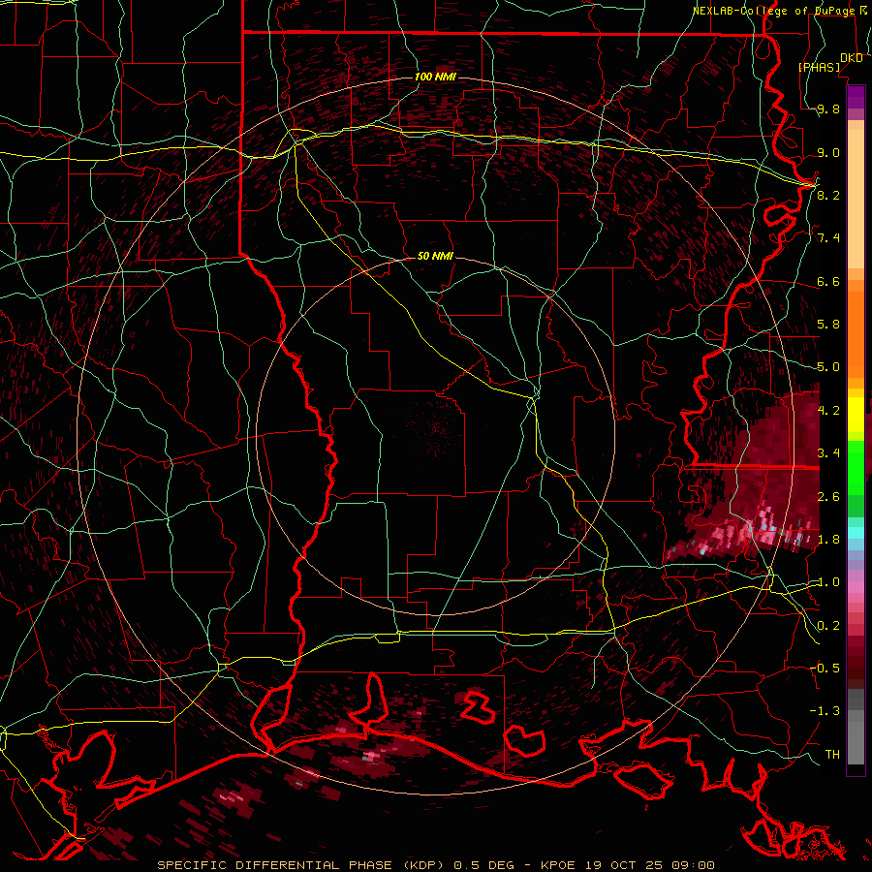Select the cyan segment of the color bar
Image resolution: width=872 pixels, height=872 pixels.
(x=856, y=532)
